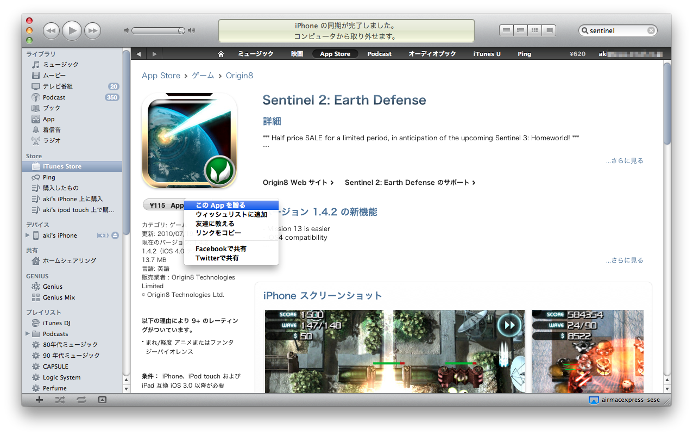693x435 pixels.
Task: Start playback with the Play button
Action: 72,30
